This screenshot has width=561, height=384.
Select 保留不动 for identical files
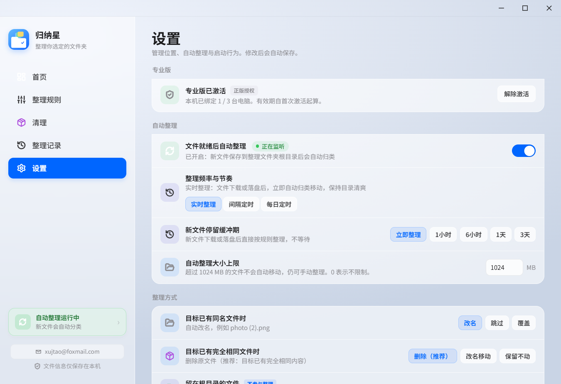tap(517, 356)
